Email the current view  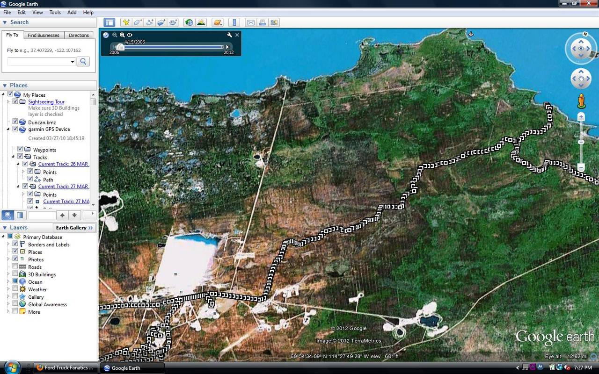(x=251, y=22)
